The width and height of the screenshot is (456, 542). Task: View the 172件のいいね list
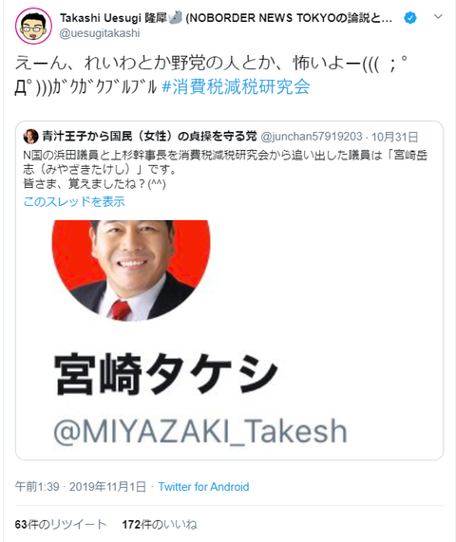pos(160,524)
